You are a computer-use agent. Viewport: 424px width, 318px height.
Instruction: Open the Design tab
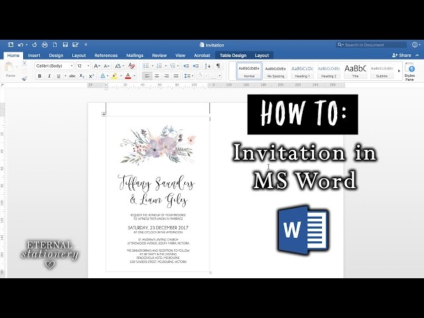pos(56,56)
